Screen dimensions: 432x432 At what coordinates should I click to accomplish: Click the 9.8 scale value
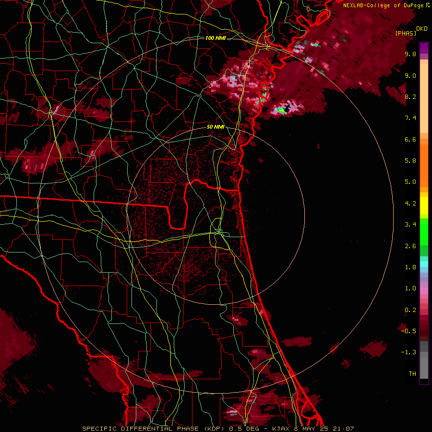click(x=410, y=54)
